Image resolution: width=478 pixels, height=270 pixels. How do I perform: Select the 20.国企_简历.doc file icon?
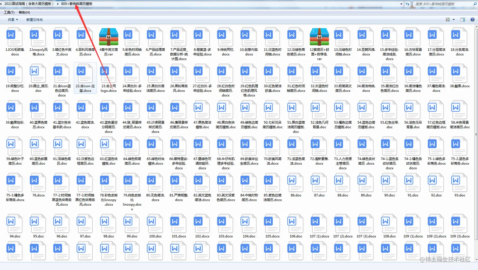click(38, 73)
